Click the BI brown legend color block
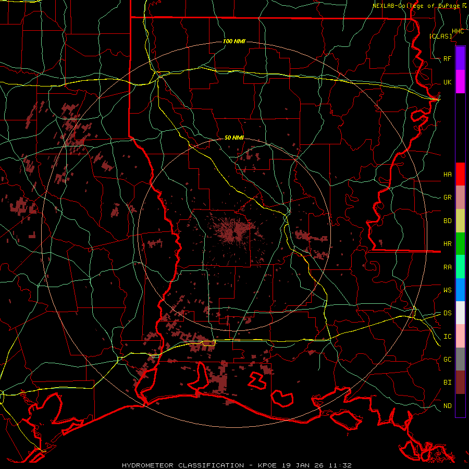The height and width of the screenshot is (469, 469). click(x=460, y=382)
